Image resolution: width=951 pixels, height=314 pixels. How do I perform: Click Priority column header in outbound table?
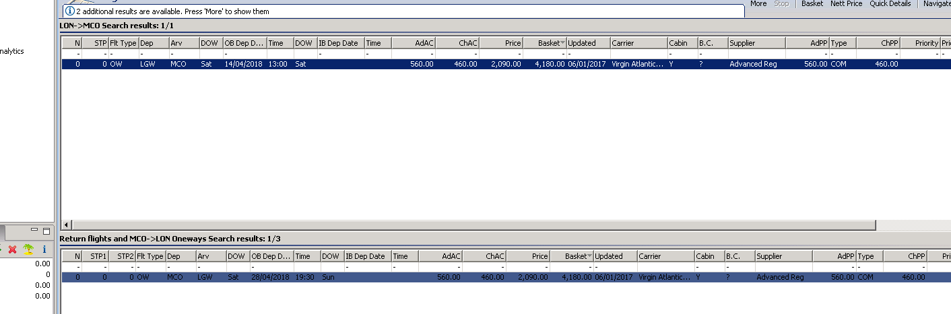[919, 43]
